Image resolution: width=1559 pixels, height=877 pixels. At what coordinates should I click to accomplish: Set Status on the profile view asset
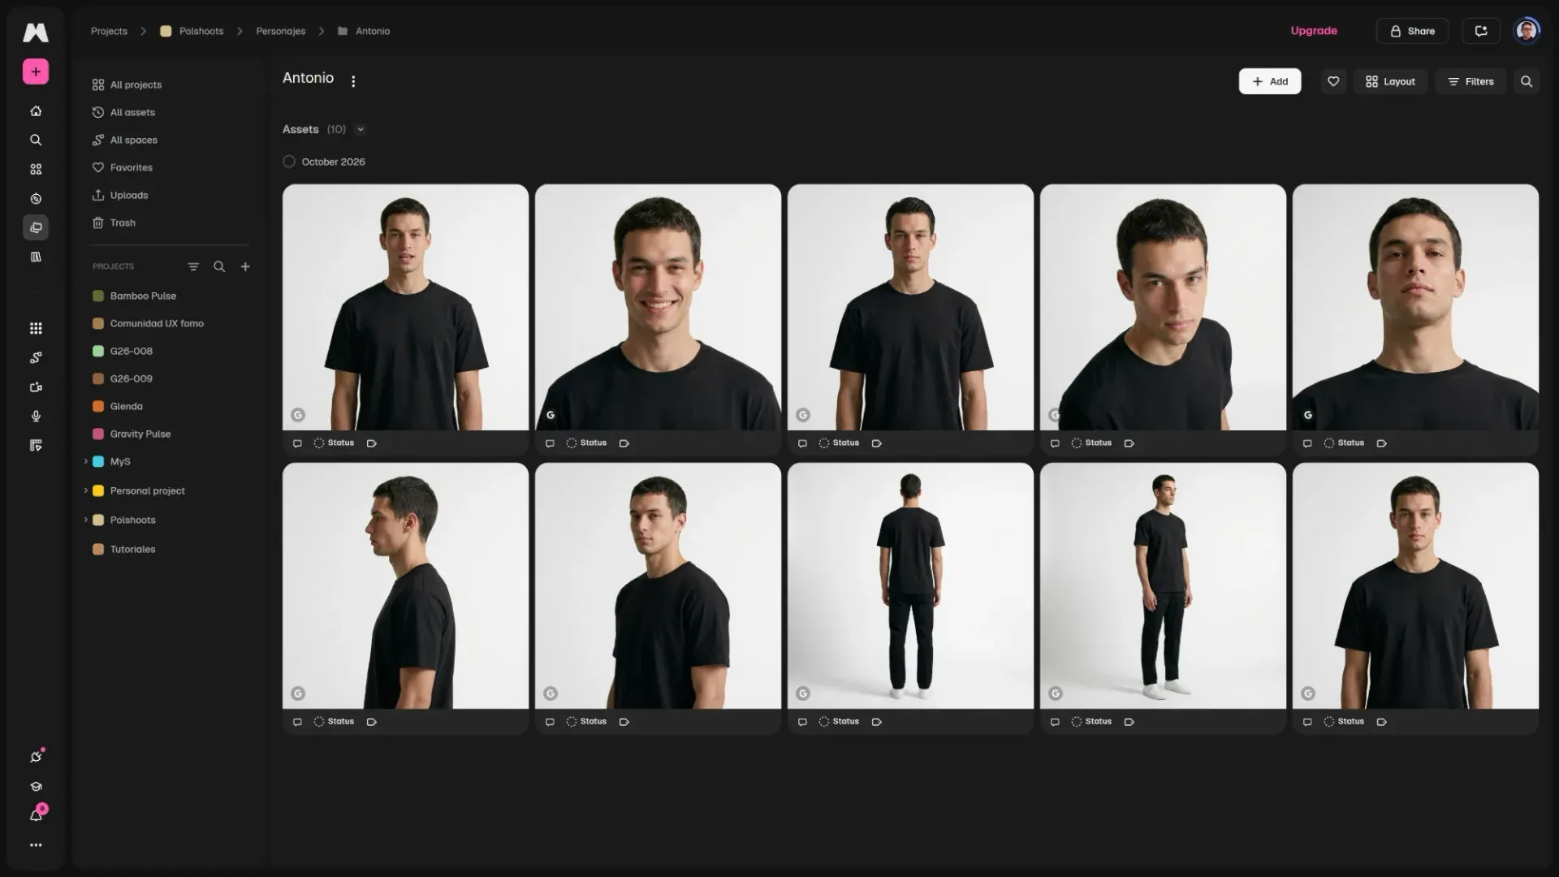pyautogui.click(x=334, y=722)
